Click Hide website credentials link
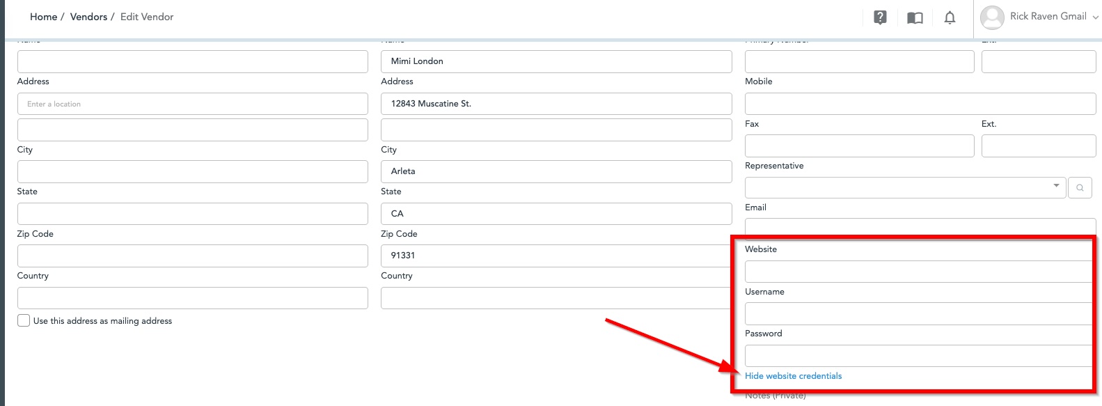The image size is (1102, 406). 793,376
